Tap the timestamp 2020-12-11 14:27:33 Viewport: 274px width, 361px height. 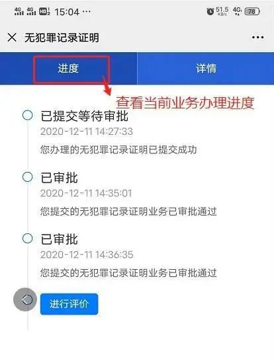click(87, 132)
